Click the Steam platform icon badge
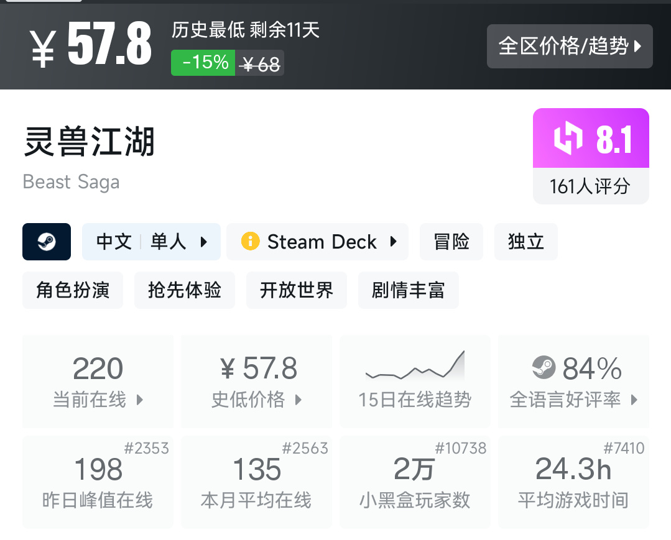The height and width of the screenshot is (540, 671). point(47,242)
